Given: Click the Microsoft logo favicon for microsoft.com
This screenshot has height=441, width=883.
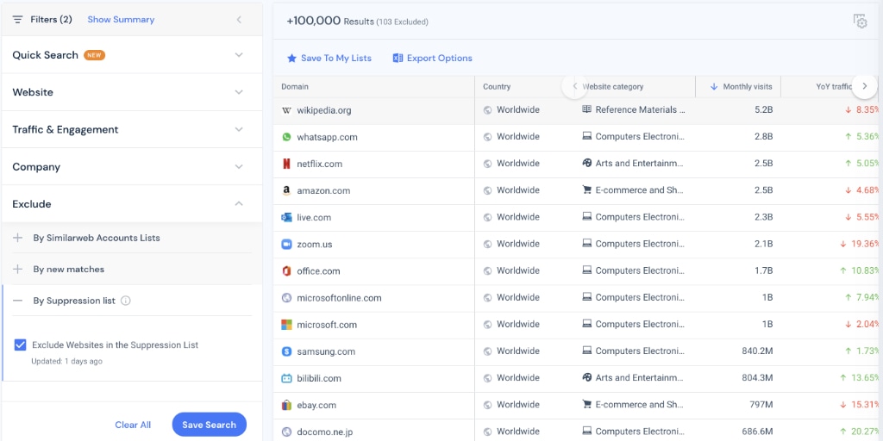Looking at the screenshot, I should tap(286, 325).
